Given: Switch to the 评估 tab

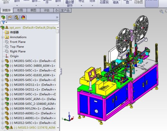Looking at the screenshot, I should 47,10.
